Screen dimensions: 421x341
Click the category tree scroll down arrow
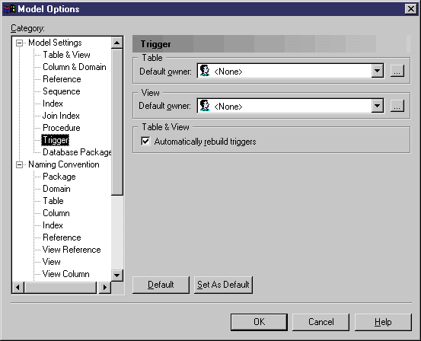coord(117,276)
